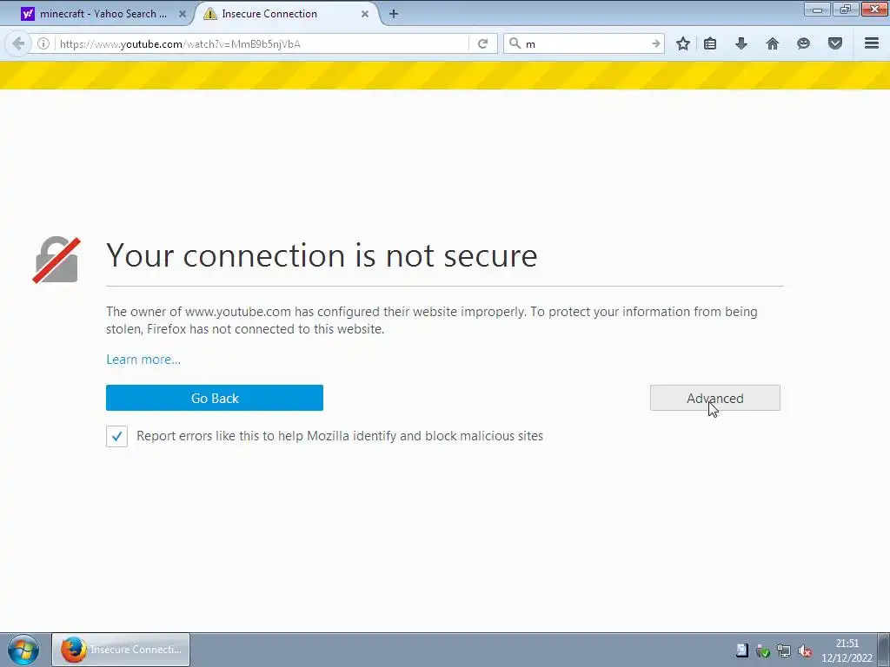Click the search magnifier icon
The width and height of the screenshot is (890, 667).
515,43
